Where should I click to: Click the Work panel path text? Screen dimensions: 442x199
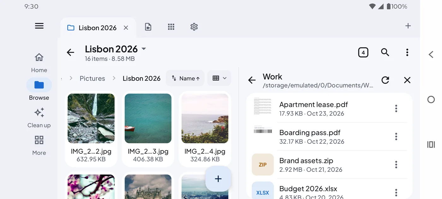(x=318, y=86)
